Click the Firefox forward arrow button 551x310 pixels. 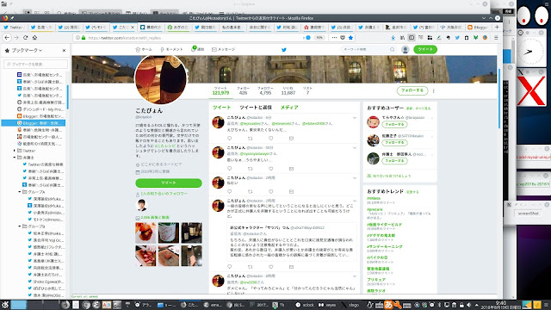[x=16, y=38]
